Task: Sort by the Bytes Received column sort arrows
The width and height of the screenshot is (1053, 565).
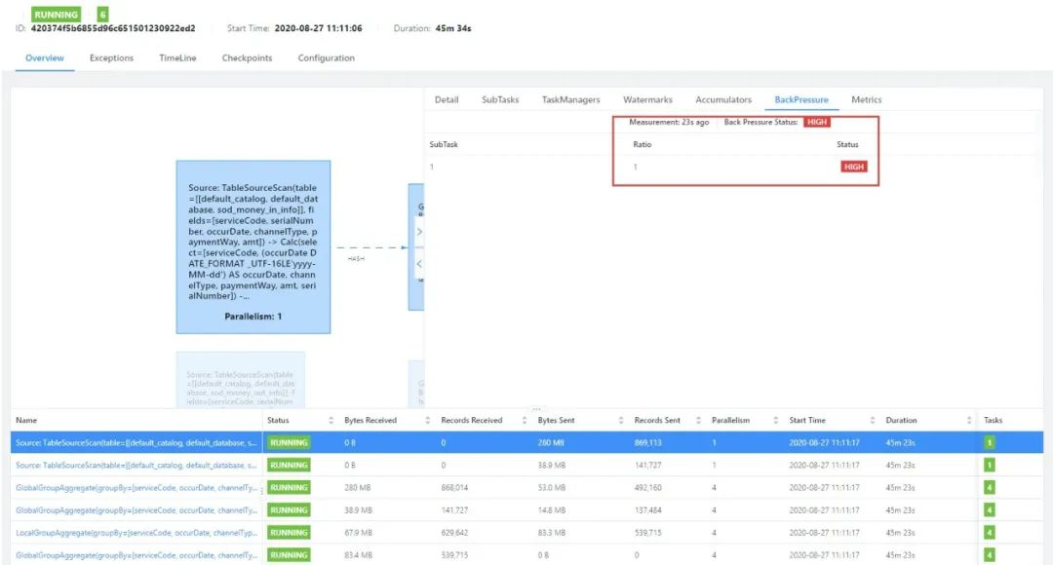Action: (x=427, y=421)
